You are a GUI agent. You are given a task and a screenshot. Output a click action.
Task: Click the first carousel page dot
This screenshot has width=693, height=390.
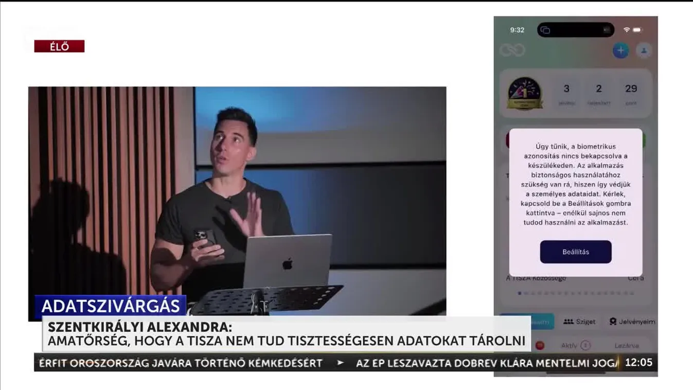click(520, 293)
